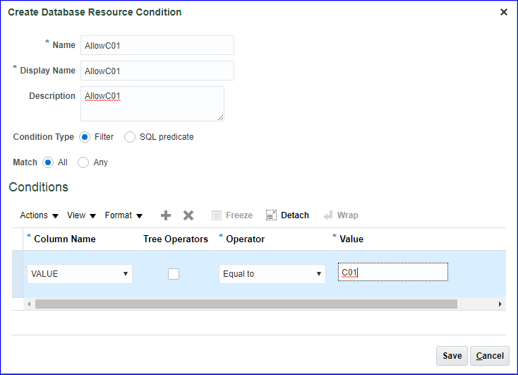Select the All match radio button
Screen dimensions: 518x375
48,162
